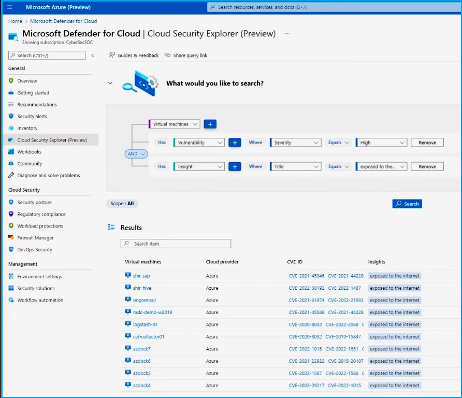The height and width of the screenshot is (398, 462).
Task: Open the more options ellipsis beside page title
Action: point(287,34)
